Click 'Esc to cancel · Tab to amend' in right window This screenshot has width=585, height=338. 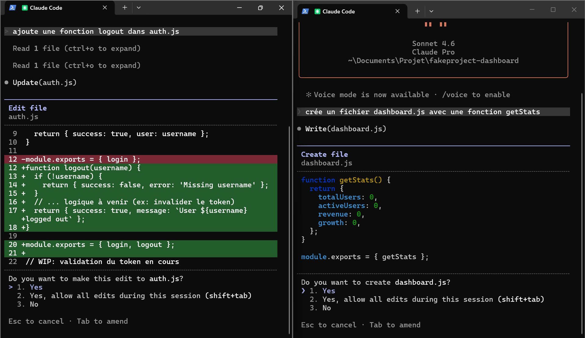[x=361, y=325]
